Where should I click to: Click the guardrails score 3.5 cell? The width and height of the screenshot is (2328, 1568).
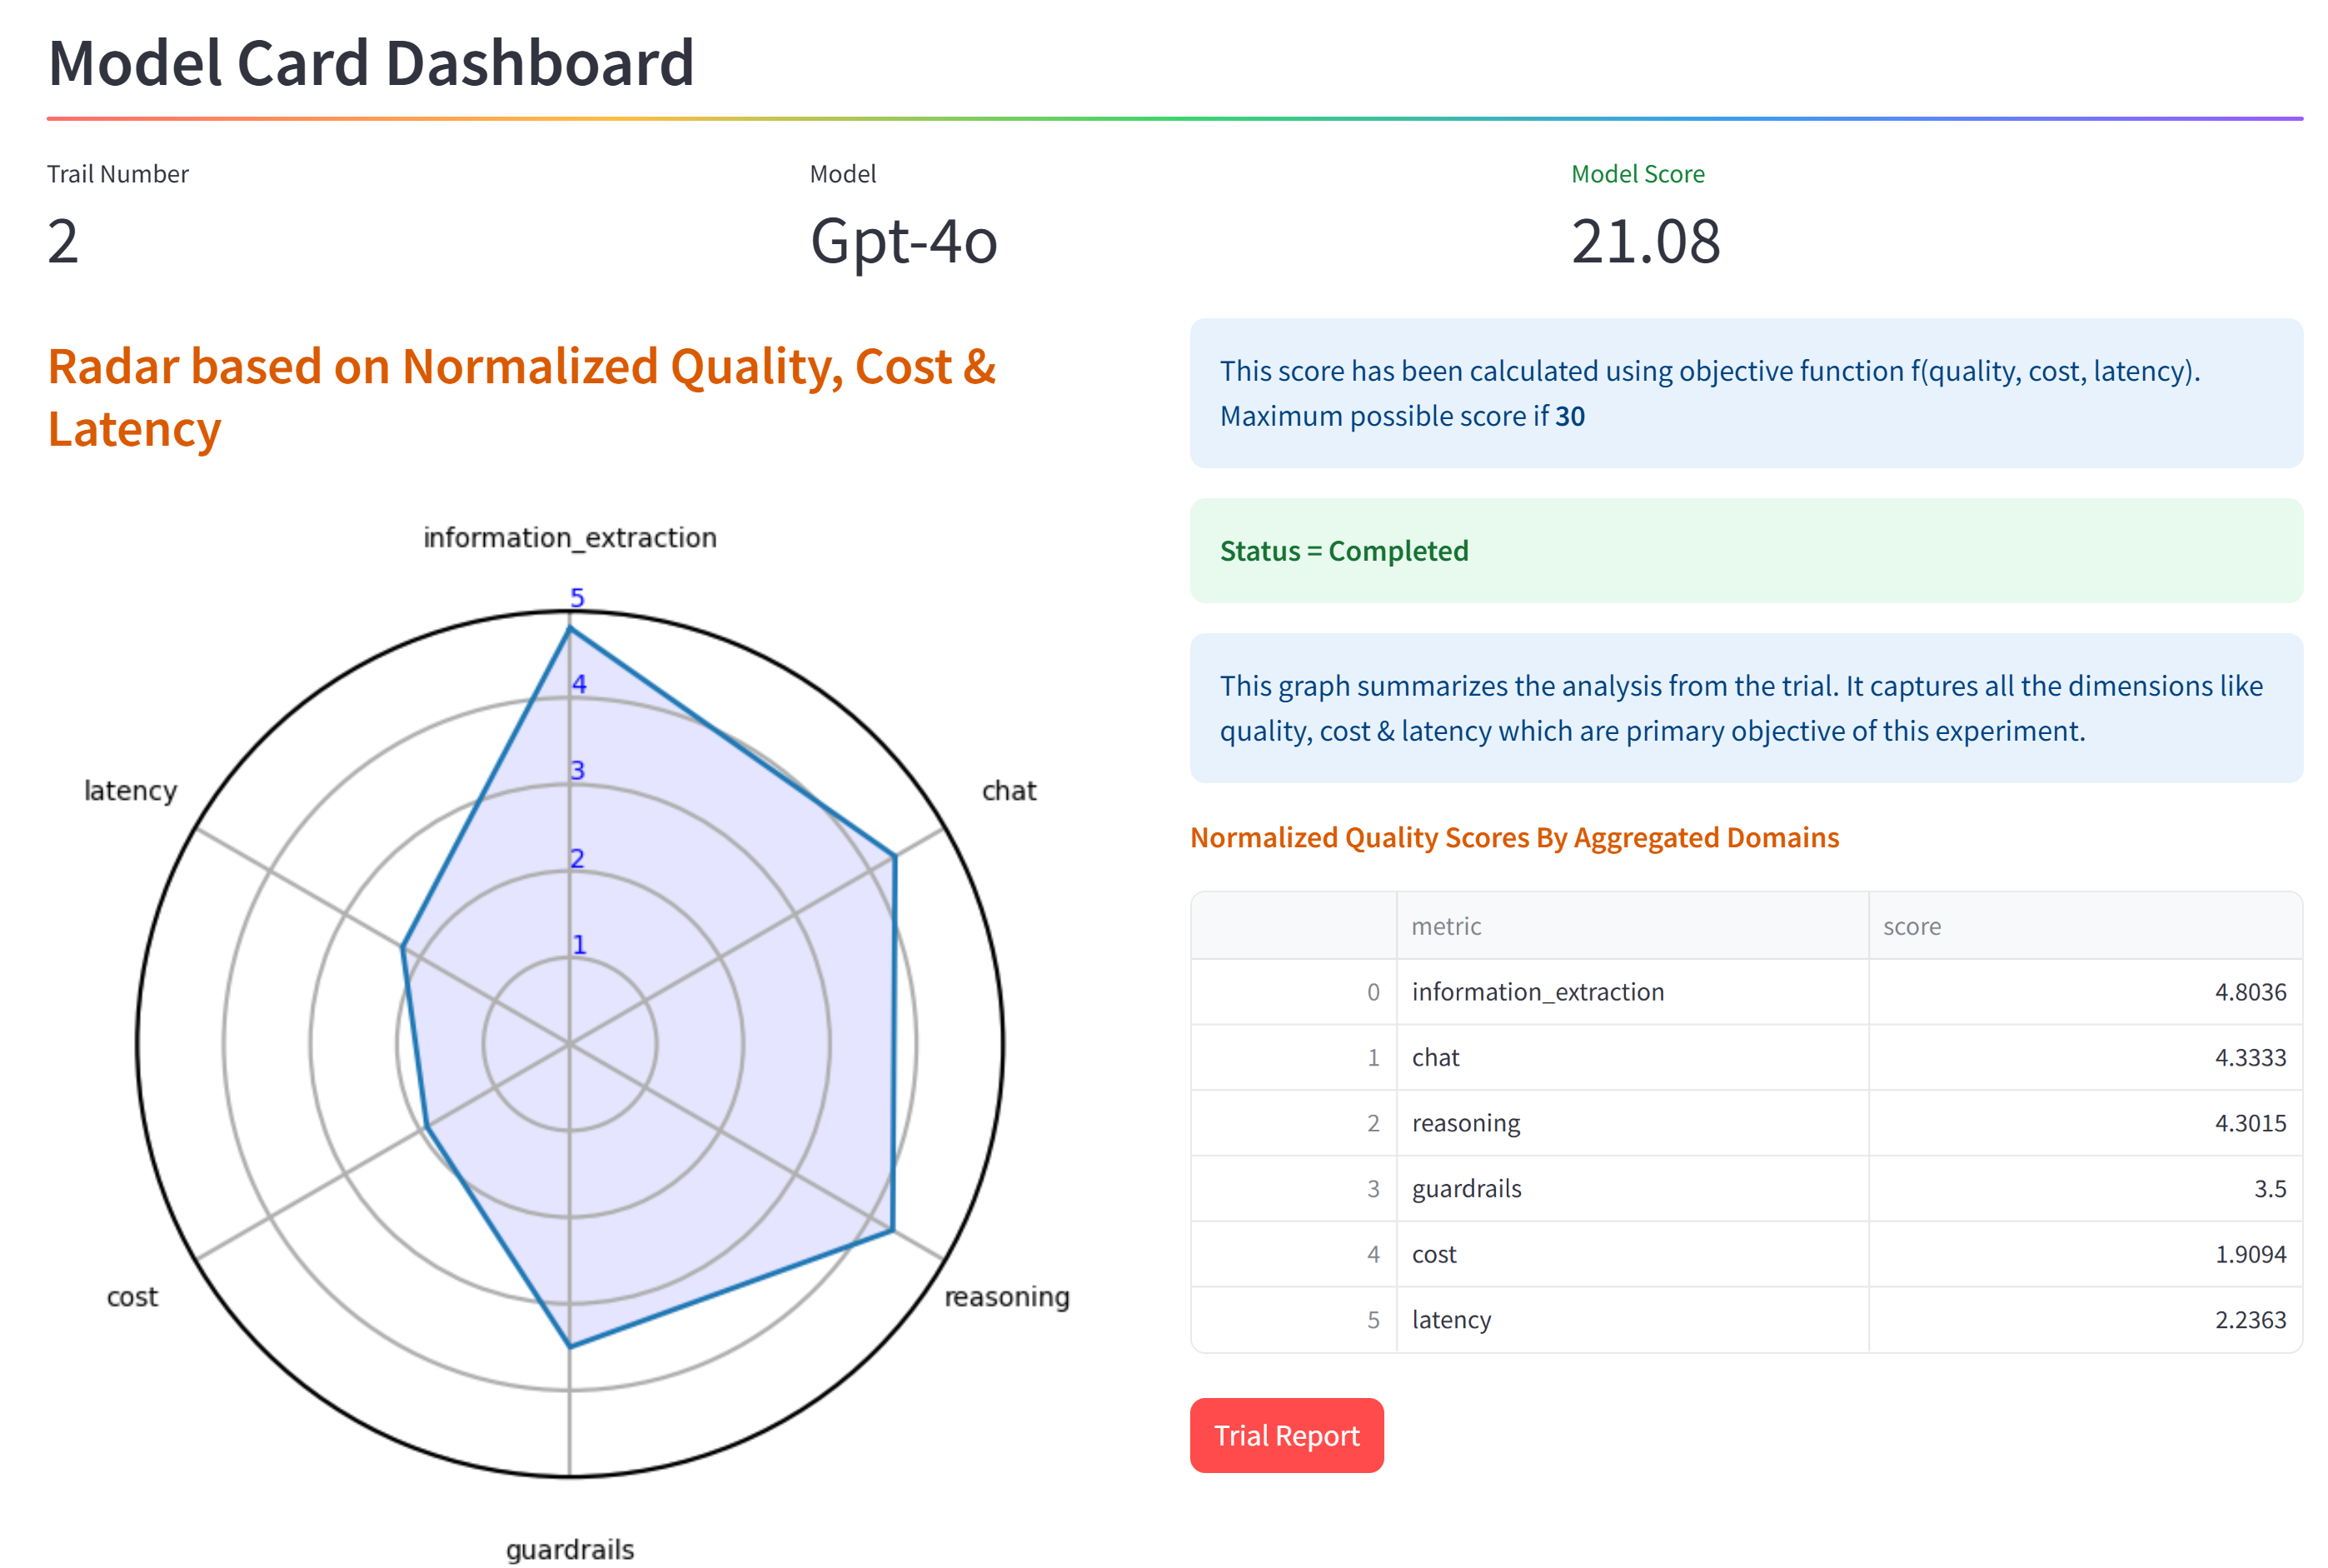coord(2269,1188)
